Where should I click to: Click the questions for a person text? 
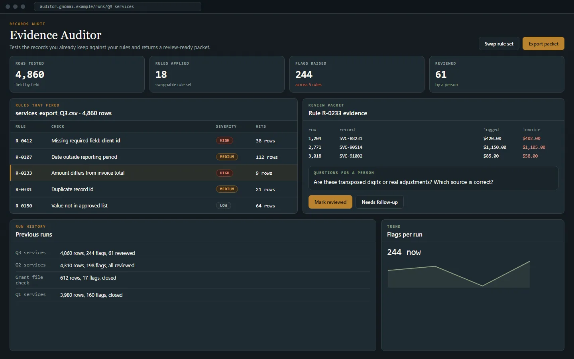coord(403,182)
